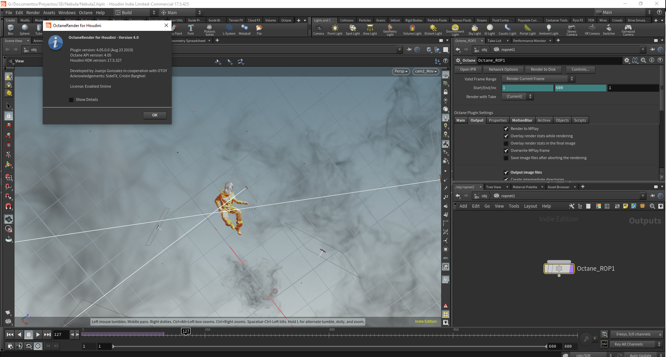Open the Valid Frame Range dropdown

tap(538, 79)
